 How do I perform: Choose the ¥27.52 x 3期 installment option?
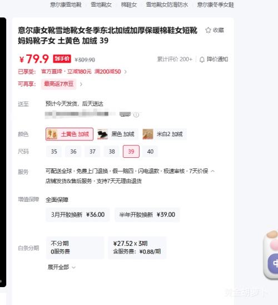pos(137,248)
